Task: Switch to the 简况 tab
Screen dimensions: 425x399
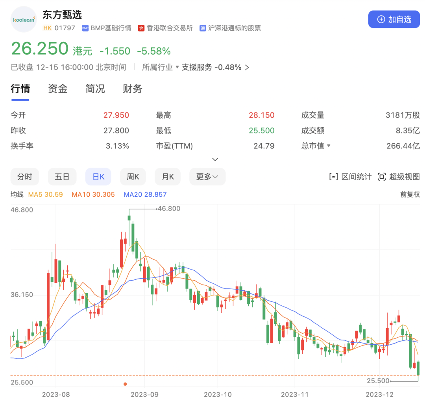Action: (95, 89)
